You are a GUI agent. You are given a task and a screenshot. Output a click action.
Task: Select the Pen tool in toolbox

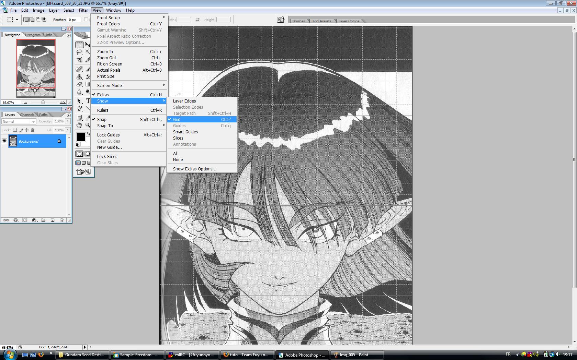79,108
